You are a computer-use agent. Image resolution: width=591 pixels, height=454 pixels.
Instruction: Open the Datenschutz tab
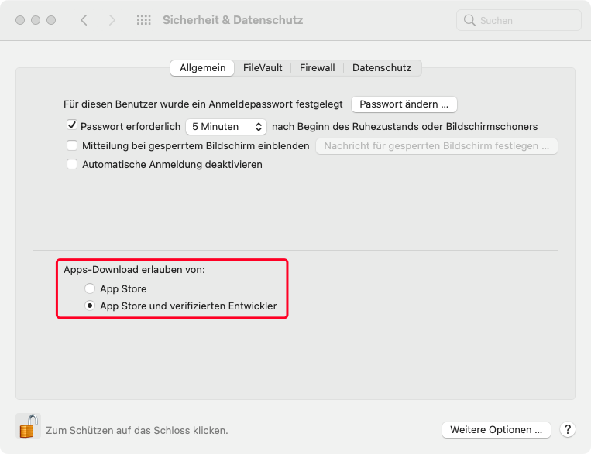[382, 68]
